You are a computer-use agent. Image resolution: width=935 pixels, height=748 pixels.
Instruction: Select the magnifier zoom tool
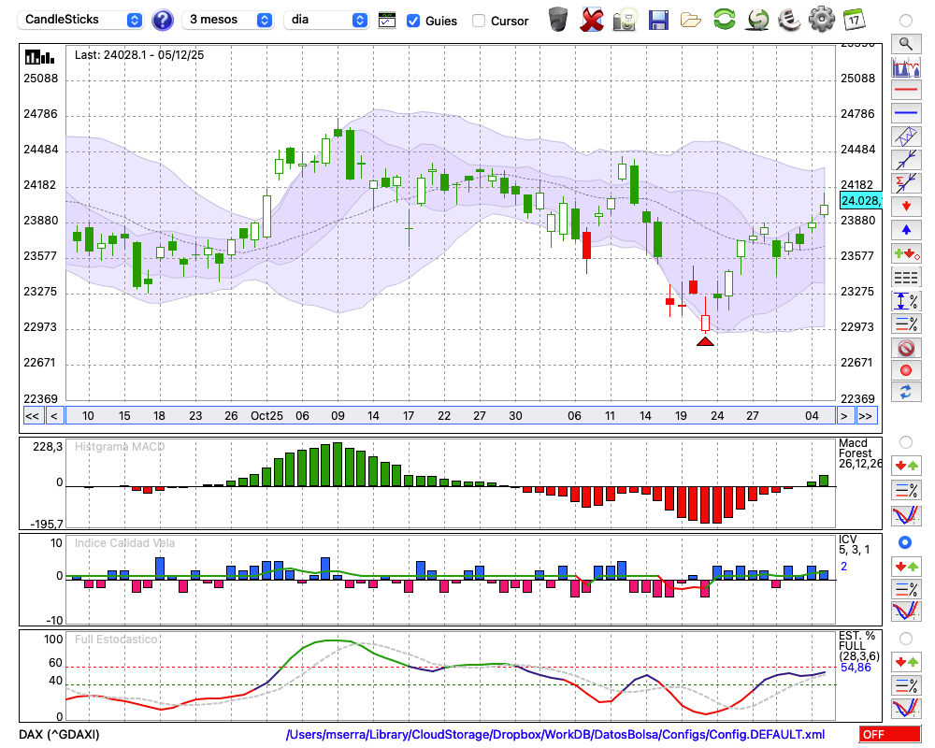click(906, 44)
